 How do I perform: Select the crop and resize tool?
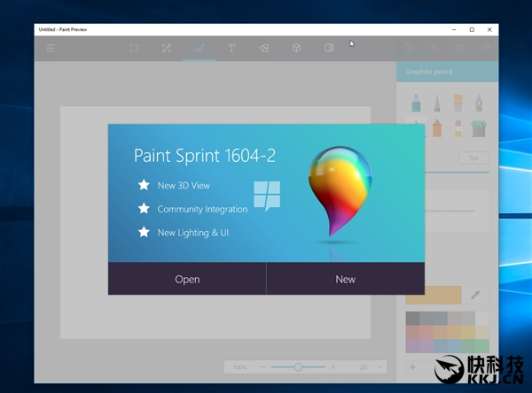[167, 48]
